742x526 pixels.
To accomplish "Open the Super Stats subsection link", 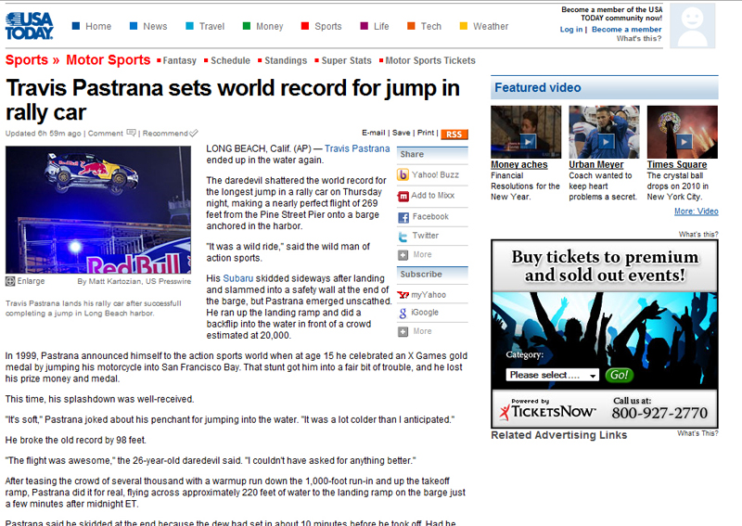I will tap(346, 60).
